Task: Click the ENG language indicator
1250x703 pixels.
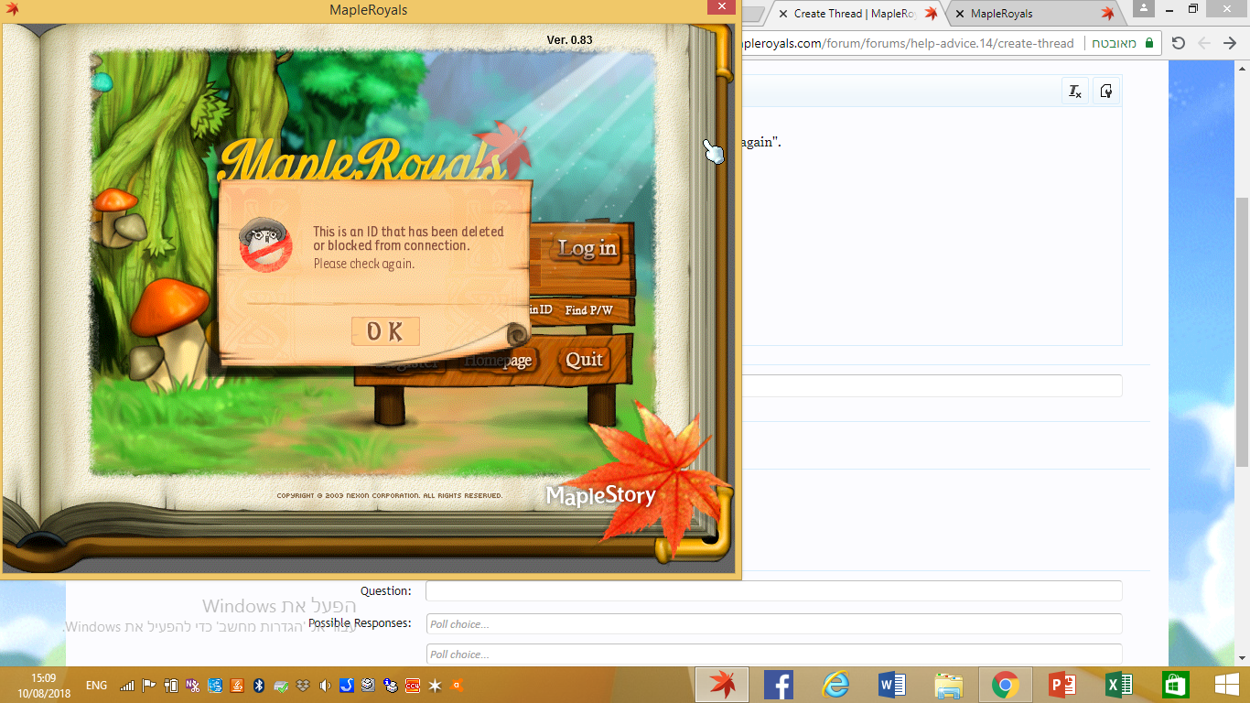Action: pos(96,685)
